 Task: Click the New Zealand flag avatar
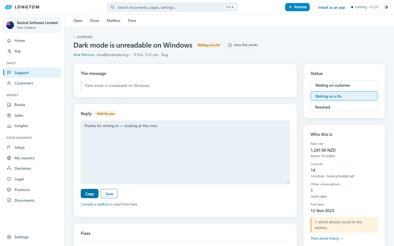point(10,25)
